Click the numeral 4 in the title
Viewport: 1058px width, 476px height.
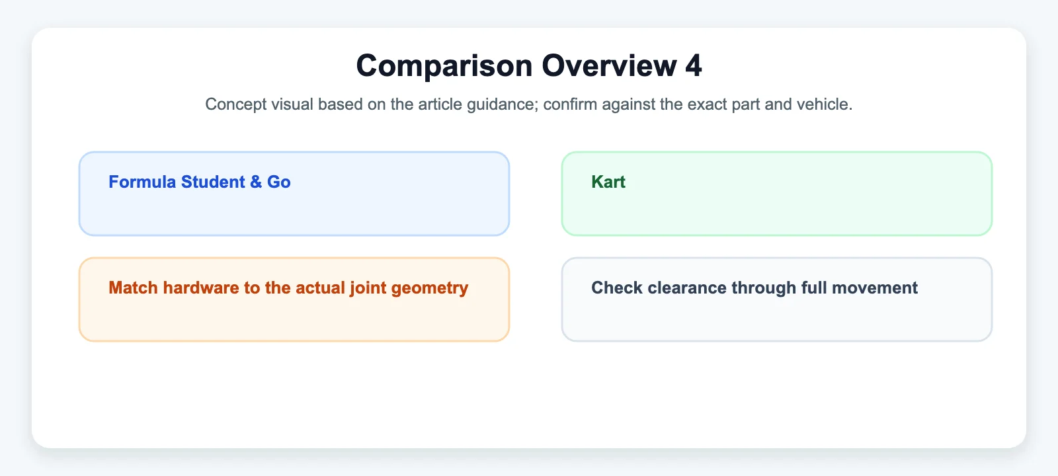pos(694,65)
